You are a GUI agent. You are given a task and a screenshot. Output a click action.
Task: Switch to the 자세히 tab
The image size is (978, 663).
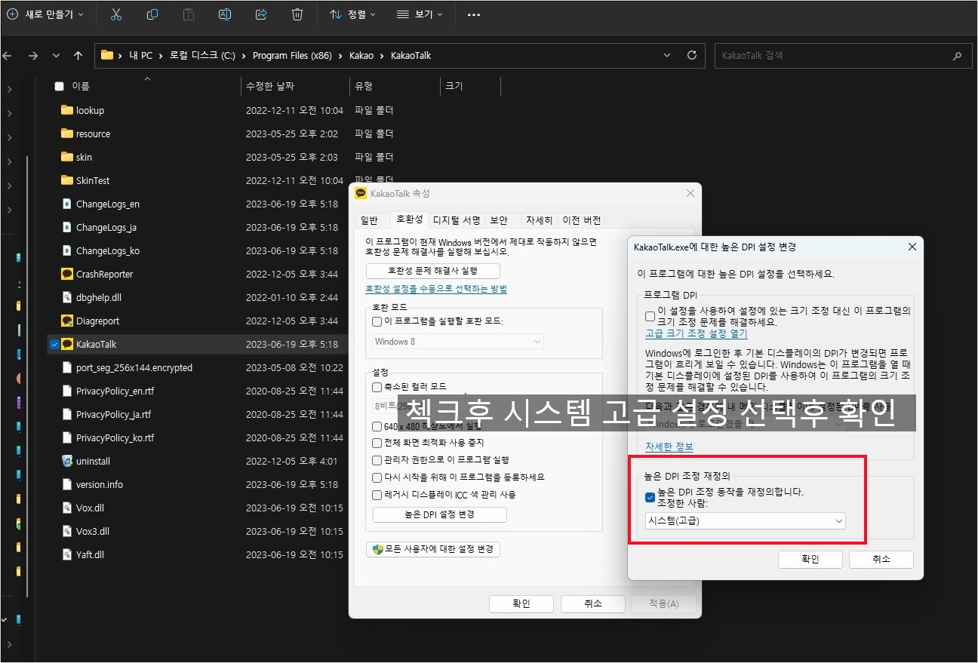pyautogui.click(x=539, y=220)
